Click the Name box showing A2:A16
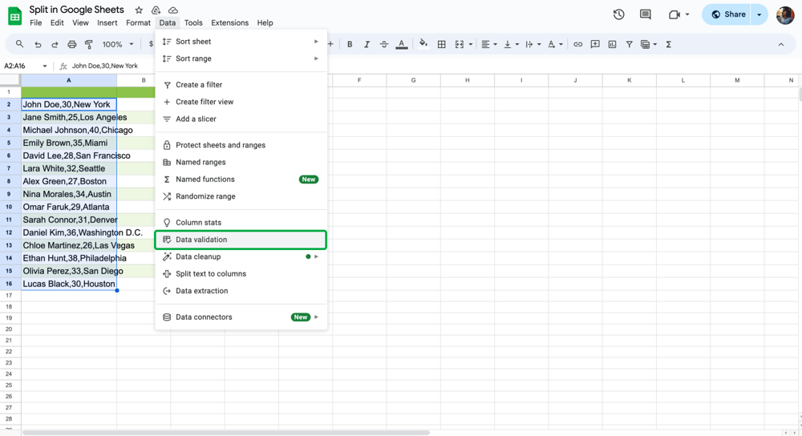Image resolution: width=802 pixels, height=436 pixels. (21, 67)
